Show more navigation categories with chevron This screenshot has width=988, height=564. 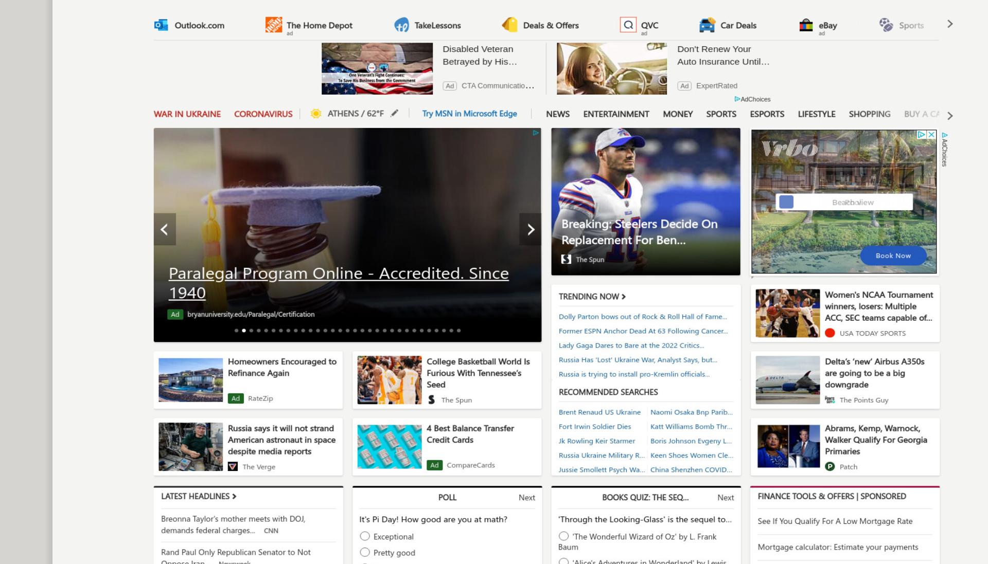950,116
